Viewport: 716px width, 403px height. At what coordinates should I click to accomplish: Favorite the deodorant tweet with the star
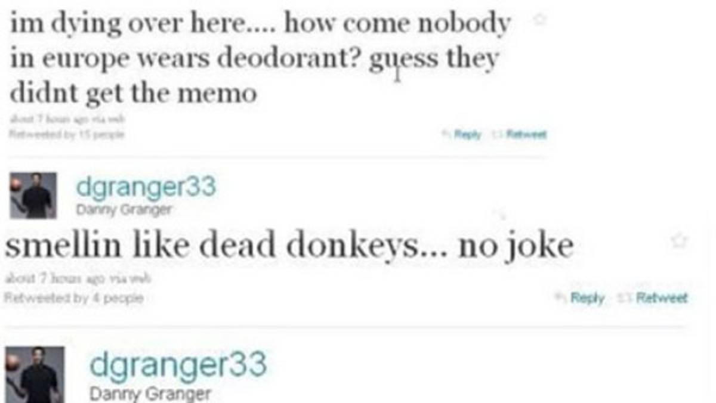coord(539,20)
